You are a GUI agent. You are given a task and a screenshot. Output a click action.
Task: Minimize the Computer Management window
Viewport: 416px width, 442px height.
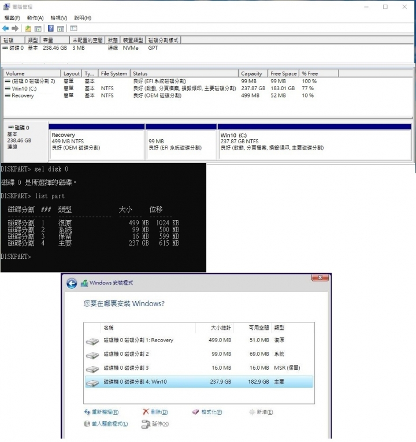point(366,7)
